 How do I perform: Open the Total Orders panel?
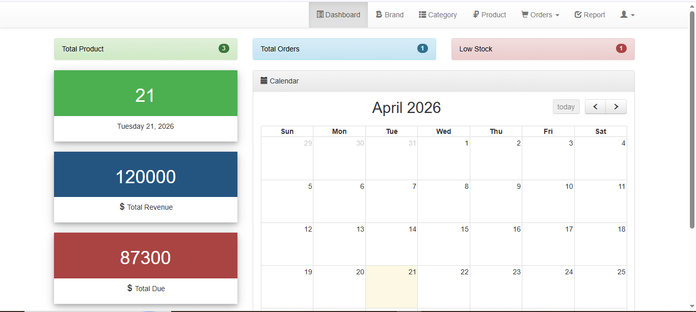(x=344, y=49)
